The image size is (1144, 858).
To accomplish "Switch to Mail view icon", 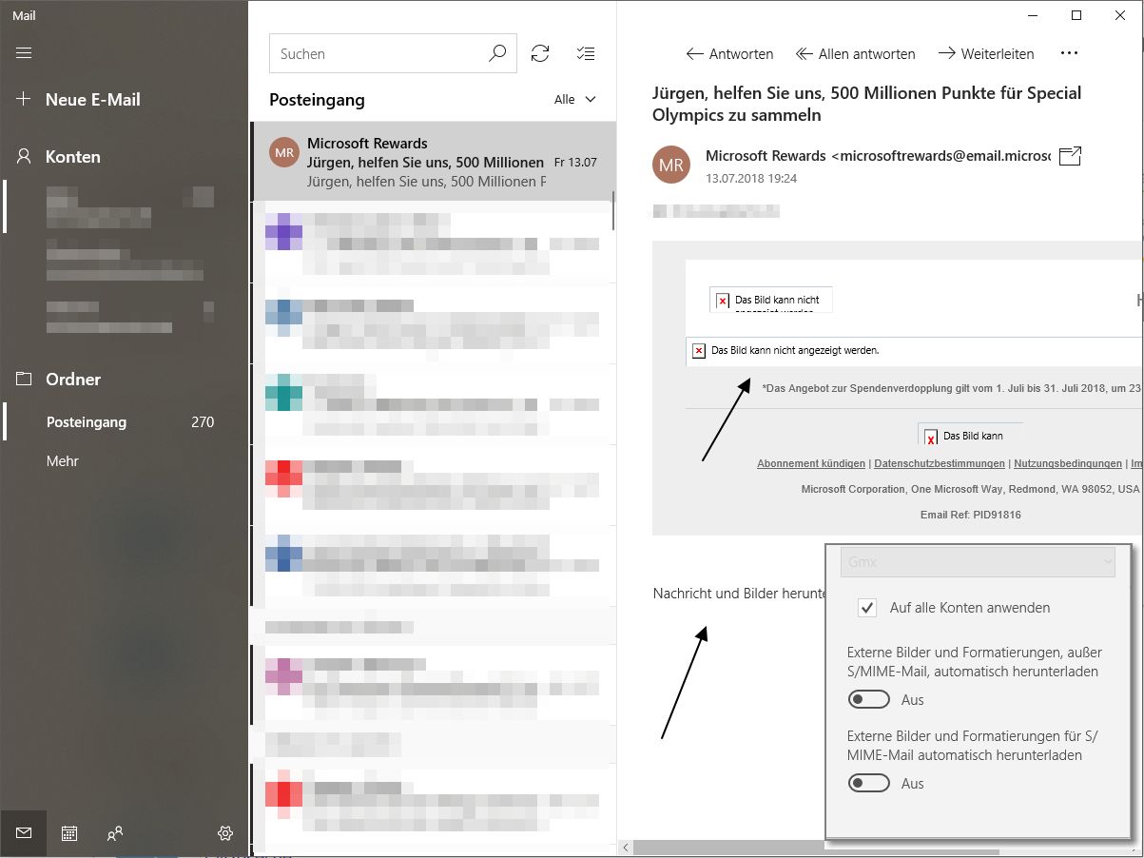I will [24, 833].
